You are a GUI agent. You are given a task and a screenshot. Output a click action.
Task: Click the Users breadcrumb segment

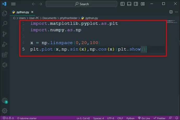(x=22, y=18)
